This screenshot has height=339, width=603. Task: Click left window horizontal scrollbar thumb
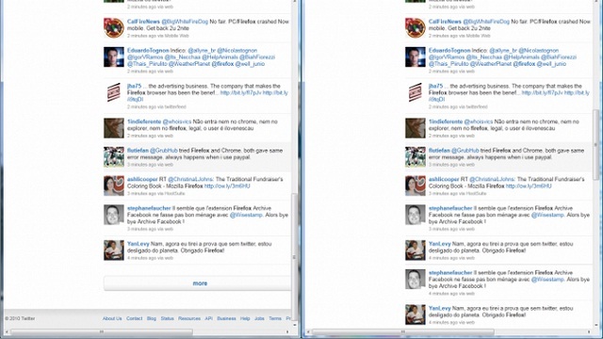click(102, 331)
